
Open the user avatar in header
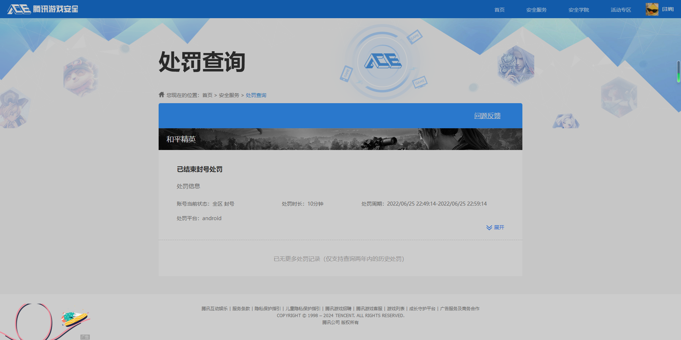pyautogui.click(x=652, y=9)
